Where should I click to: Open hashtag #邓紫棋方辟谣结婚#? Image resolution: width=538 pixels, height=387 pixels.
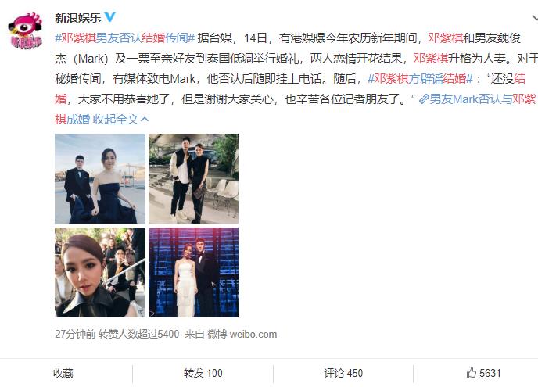pyautogui.click(x=421, y=78)
